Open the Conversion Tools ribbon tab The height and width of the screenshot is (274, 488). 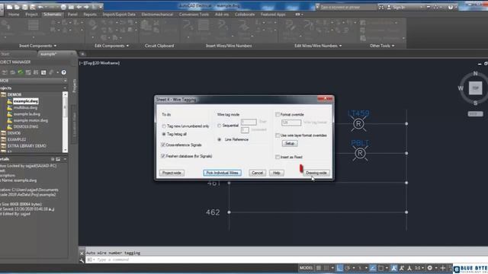click(x=194, y=14)
